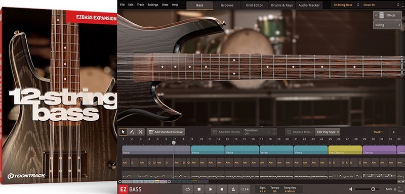The height and width of the screenshot is (194, 405).
Task: Click the right loop range handle
Action: click(x=170, y=182)
